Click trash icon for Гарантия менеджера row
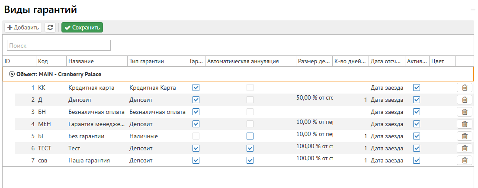478x188 pixels. coord(465,124)
